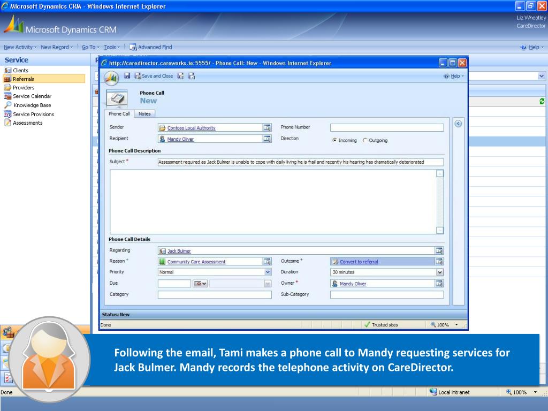This screenshot has height=411, width=548.
Task: Open Community Care Assessment link
Action: 196,262
